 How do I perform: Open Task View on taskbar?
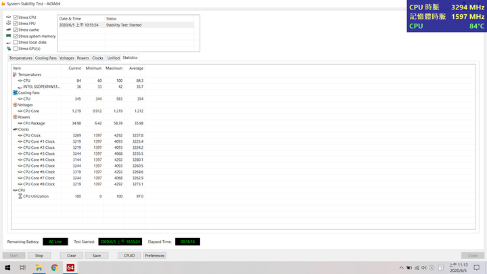coord(23,267)
